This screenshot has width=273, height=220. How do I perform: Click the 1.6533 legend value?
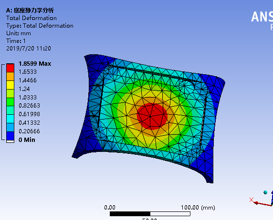point(28,72)
